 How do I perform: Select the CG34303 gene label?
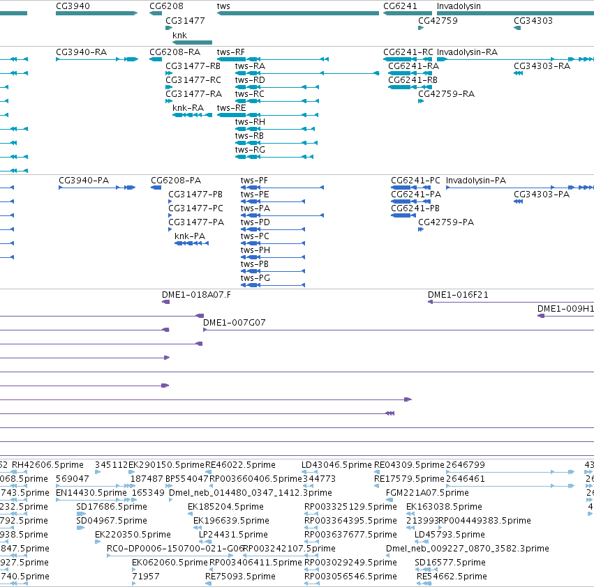(533, 21)
